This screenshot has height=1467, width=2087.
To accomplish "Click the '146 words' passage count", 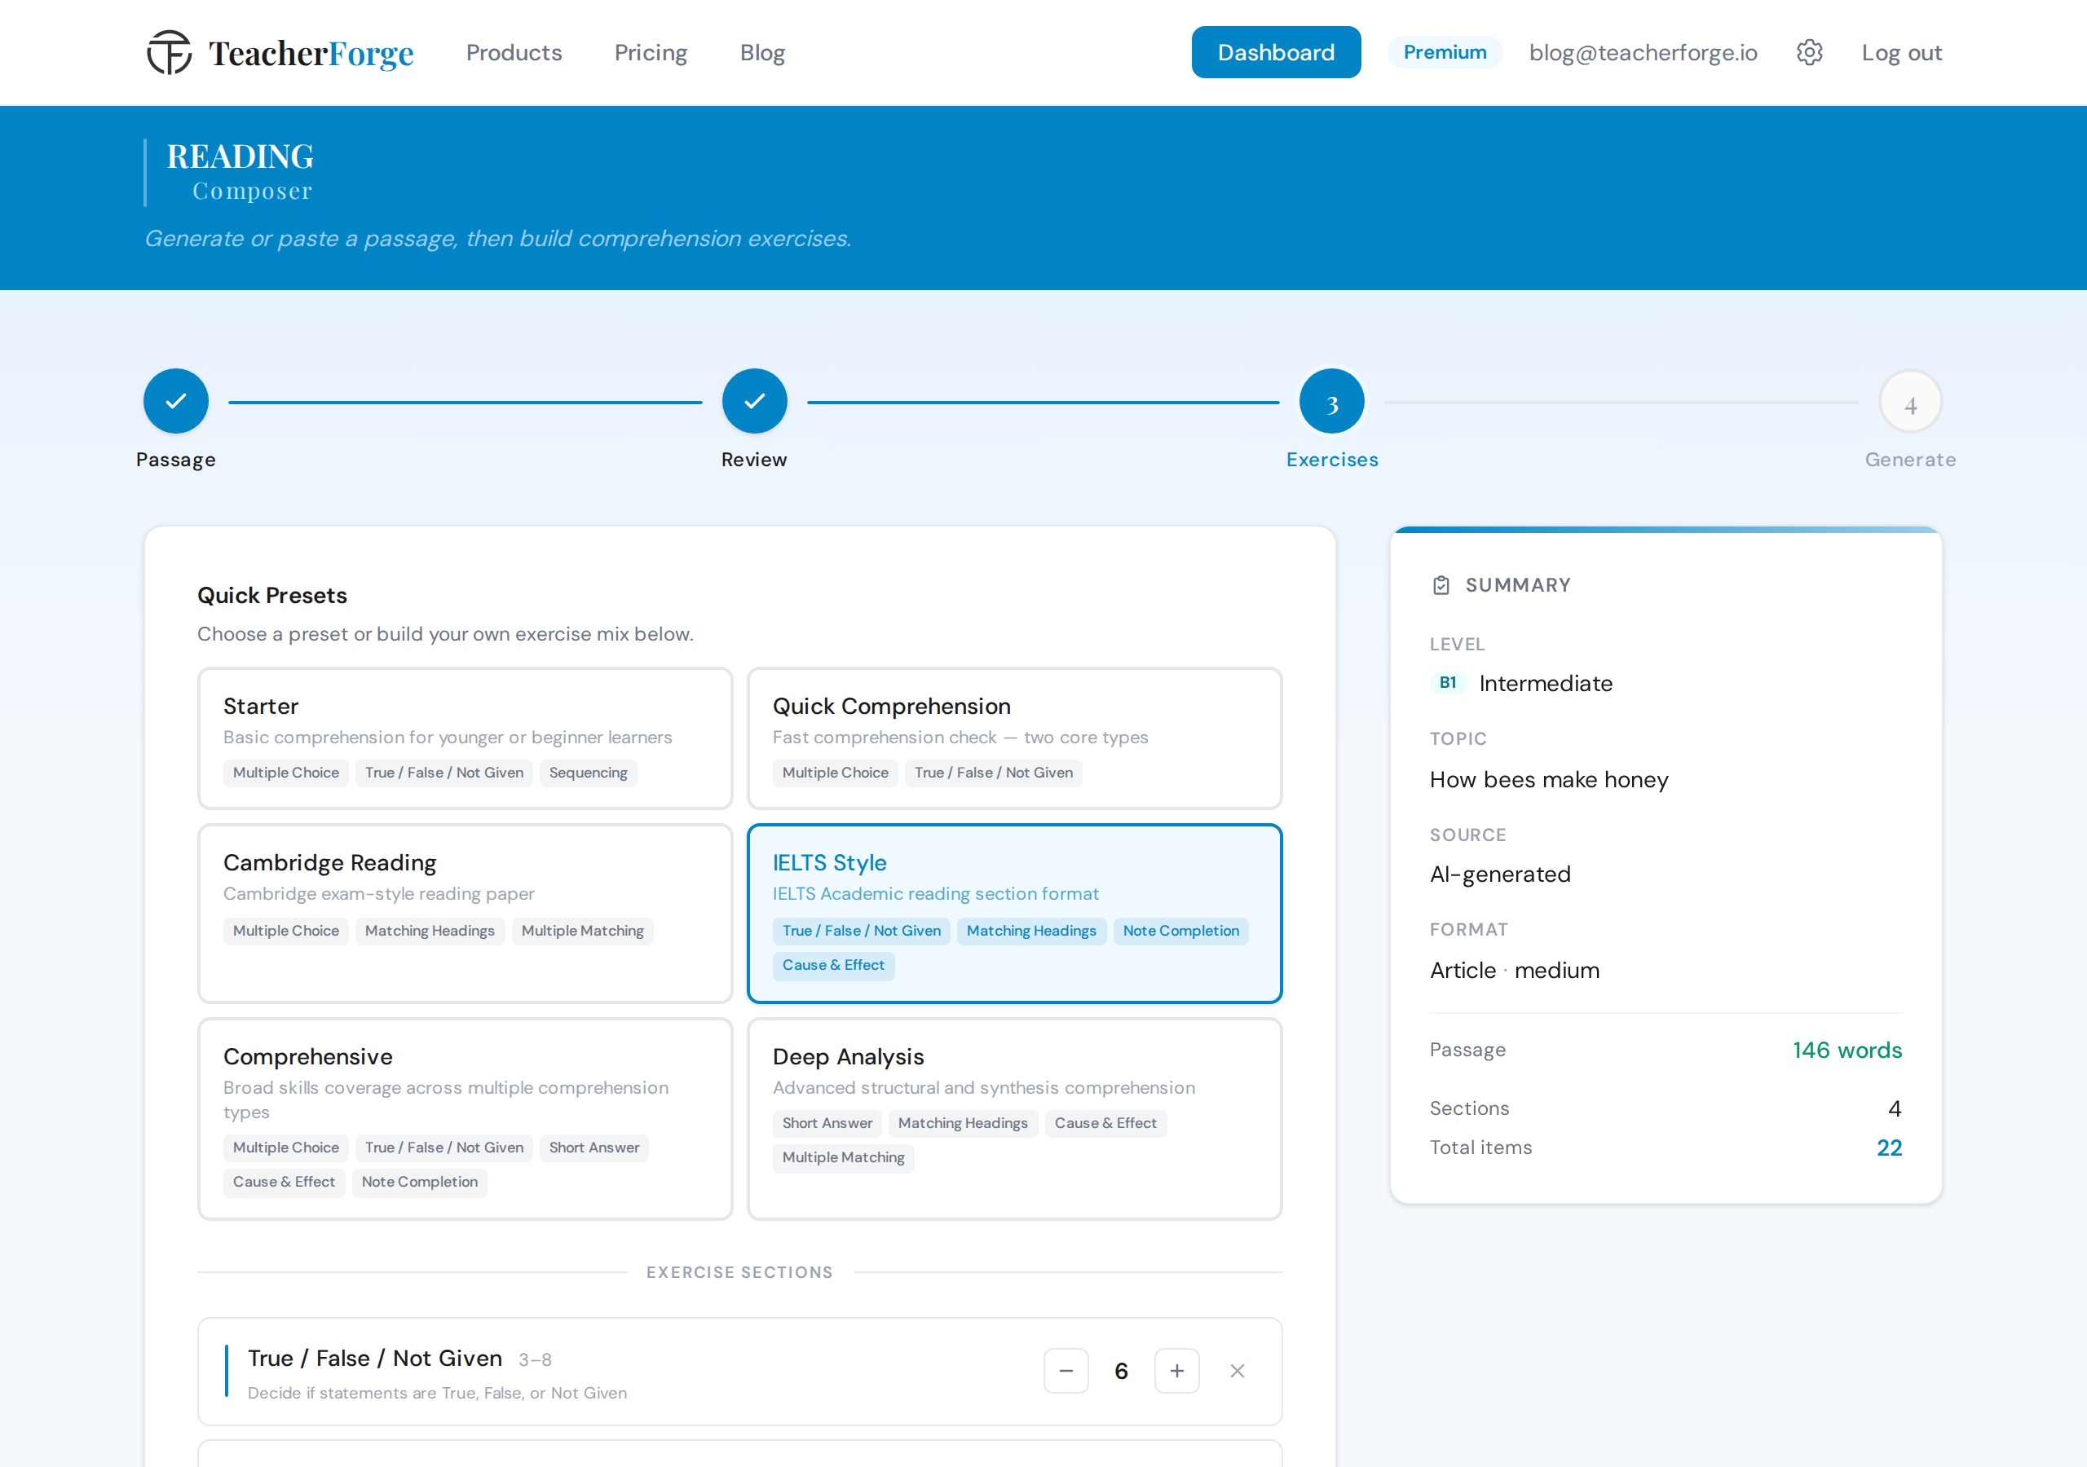I will click(x=1847, y=1051).
